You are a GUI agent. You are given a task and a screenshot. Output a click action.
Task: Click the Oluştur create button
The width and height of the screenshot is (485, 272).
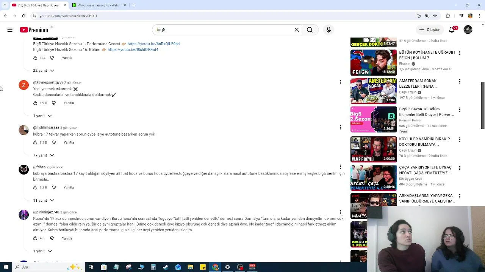pos(429,30)
